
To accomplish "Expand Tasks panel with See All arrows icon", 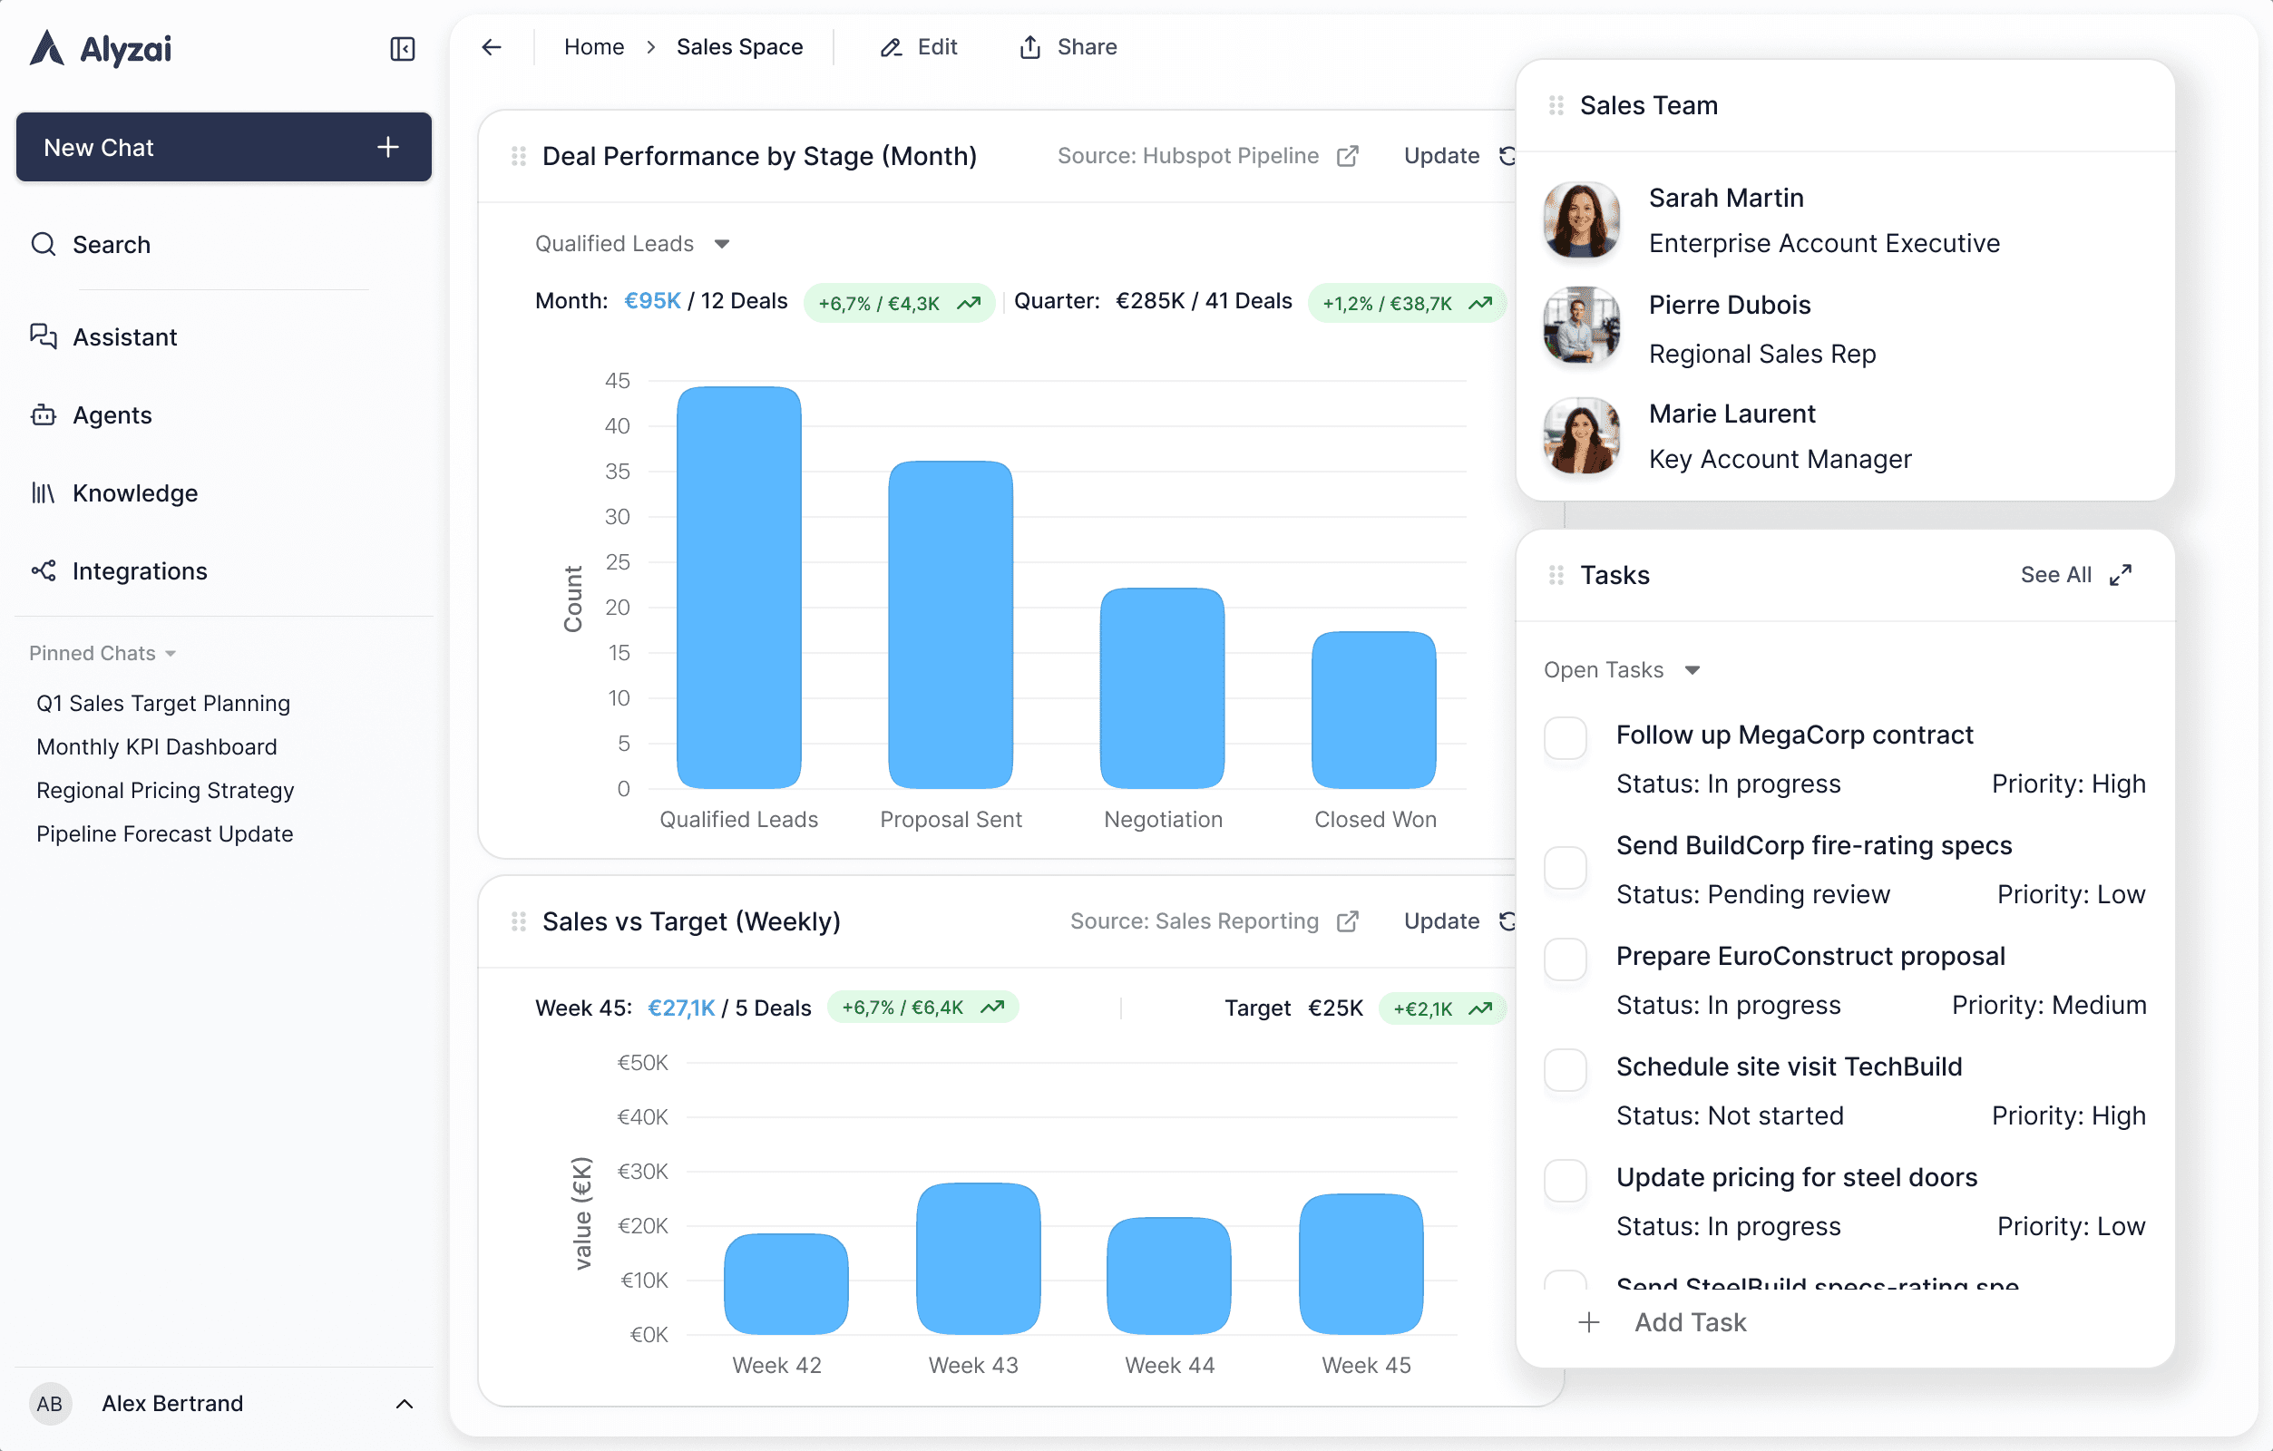I will pos(2120,575).
